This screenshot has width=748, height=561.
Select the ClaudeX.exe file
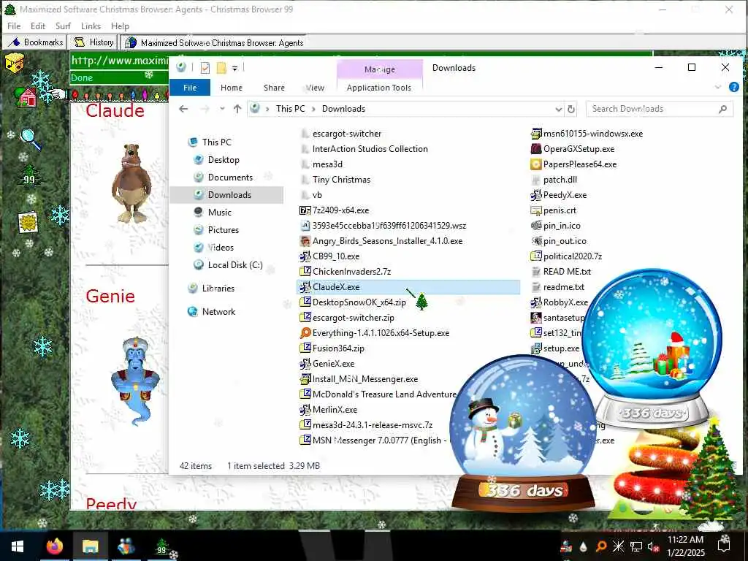(408, 286)
